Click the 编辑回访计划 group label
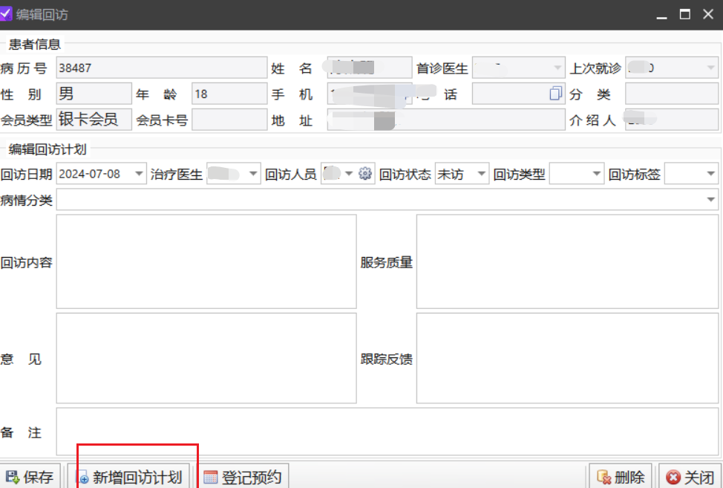This screenshot has width=723, height=488. click(48, 149)
